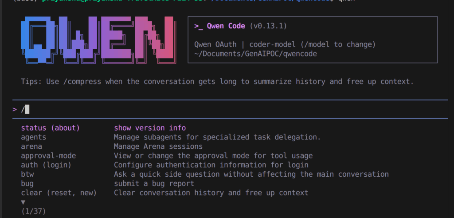Click the Tips line about /compress
The height and width of the screenshot is (218, 454).
click(x=217, y=82)
